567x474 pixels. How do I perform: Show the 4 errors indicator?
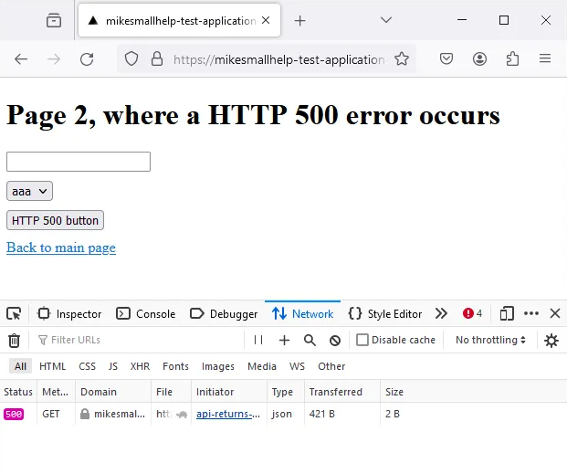click(472, 313)
